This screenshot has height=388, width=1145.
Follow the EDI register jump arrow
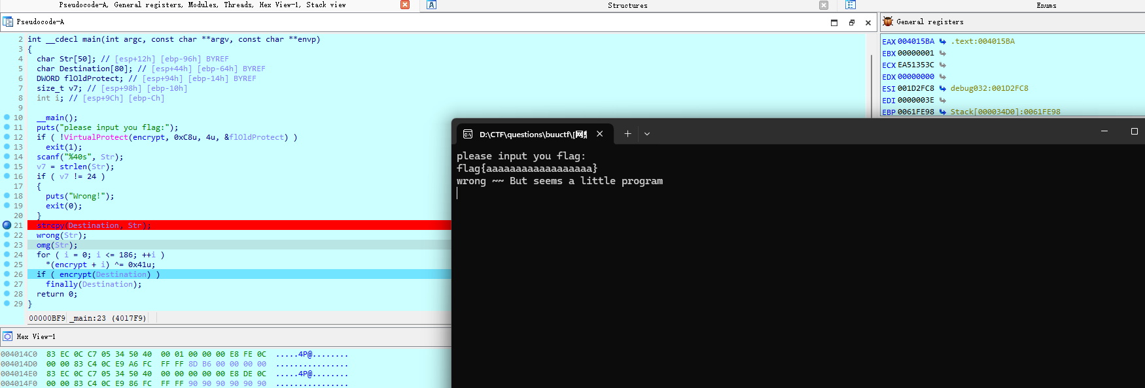tap(943, 100)
